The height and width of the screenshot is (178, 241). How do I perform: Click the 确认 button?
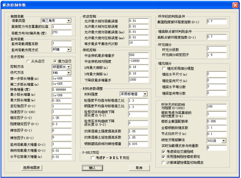tap(92, 168)
